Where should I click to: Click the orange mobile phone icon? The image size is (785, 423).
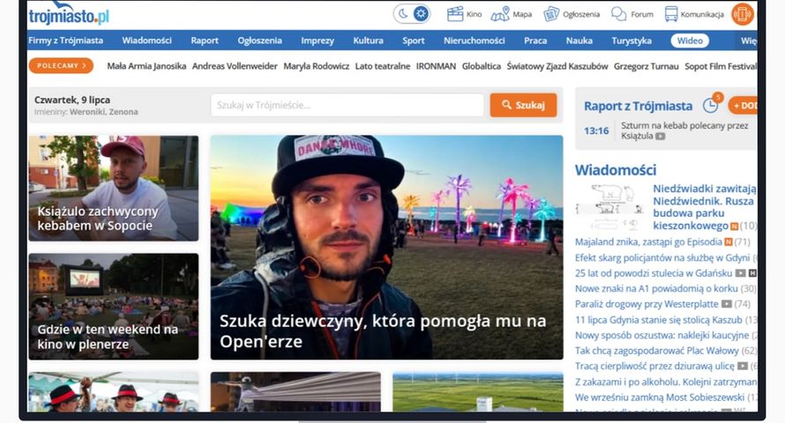(743, 14)
